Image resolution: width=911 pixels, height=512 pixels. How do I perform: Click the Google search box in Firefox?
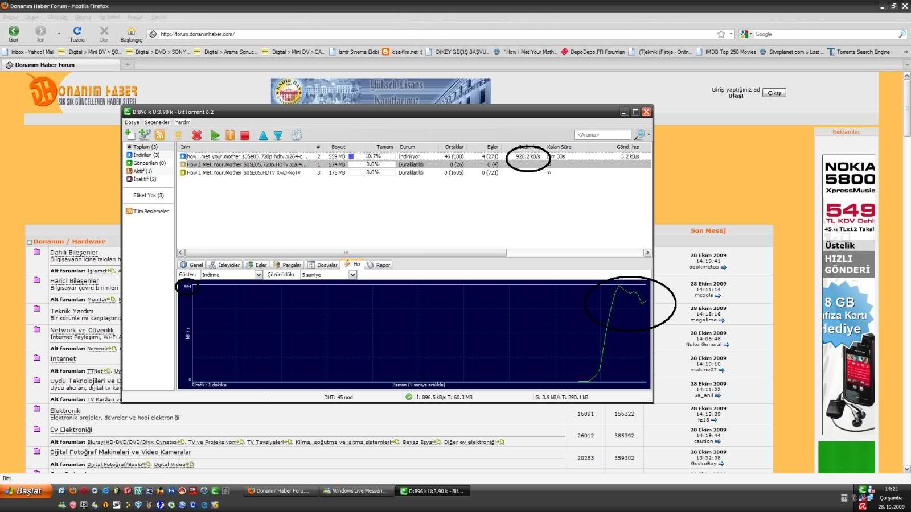824,34
